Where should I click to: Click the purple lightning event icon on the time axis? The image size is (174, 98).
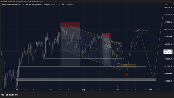tap(117, 86)
